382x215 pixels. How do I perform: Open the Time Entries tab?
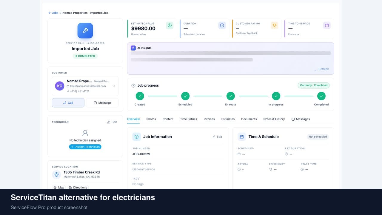(x=189, y=119)
